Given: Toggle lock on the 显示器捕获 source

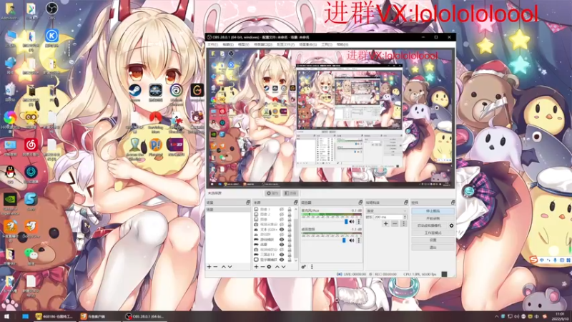Looking at the screenshot, I should (290, 260).
